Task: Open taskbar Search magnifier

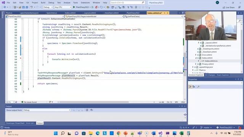Action: click(63, 133)
